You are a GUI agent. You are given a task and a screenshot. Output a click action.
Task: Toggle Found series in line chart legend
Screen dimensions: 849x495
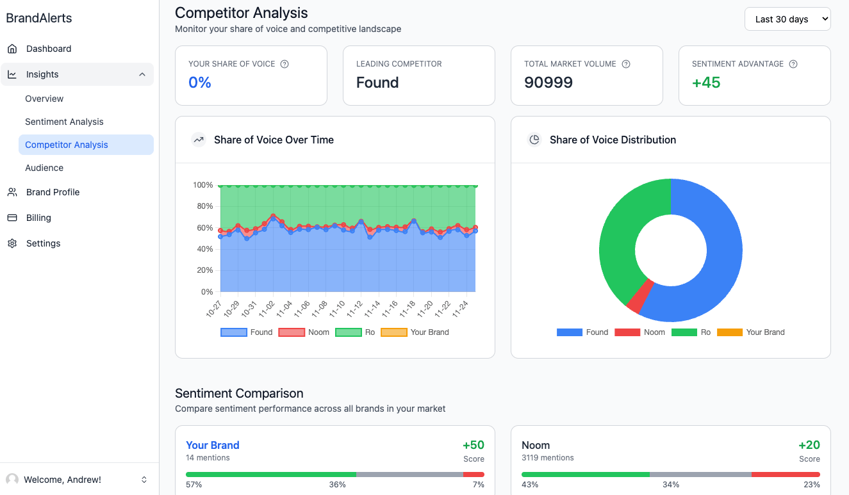247,332
